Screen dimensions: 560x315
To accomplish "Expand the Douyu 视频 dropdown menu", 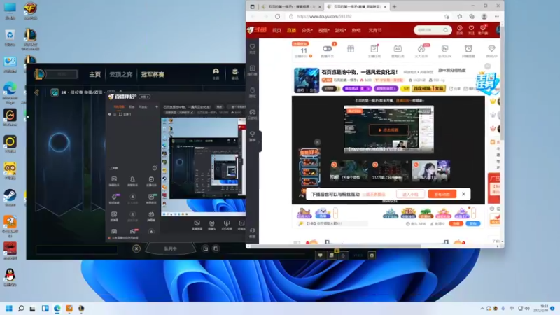I will (324, 30).
